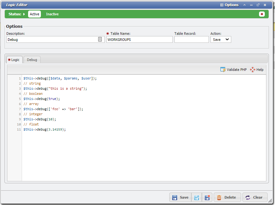Click the Save and Close icon
Viewport: 275px width, 205px height.
point(207,197)
